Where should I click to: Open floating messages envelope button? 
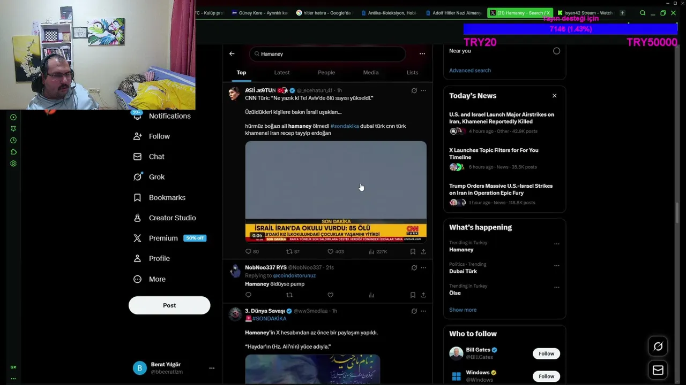pyautogui.click(x=658, y=370)
